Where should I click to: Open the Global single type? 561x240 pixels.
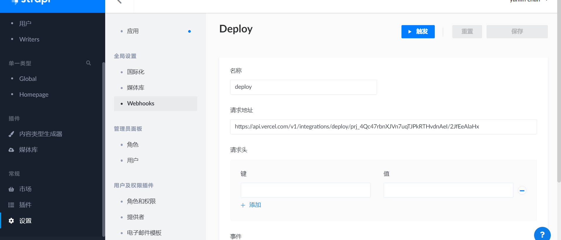(28, 79)
